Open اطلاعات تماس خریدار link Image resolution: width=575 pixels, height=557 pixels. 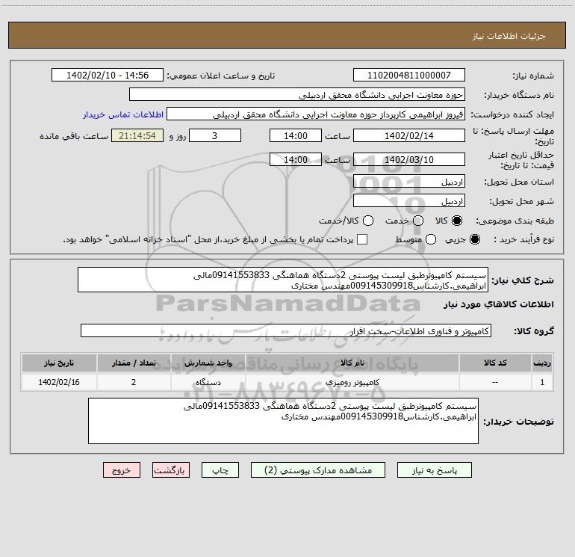pos(123,114)
